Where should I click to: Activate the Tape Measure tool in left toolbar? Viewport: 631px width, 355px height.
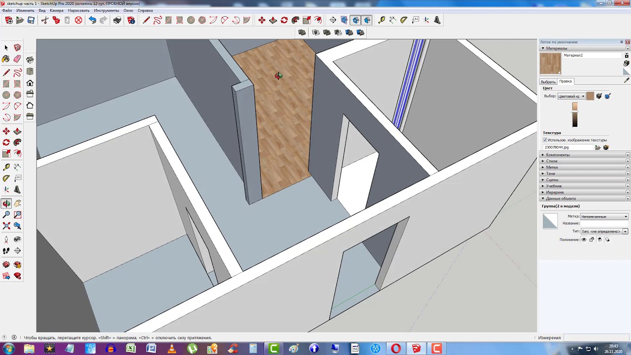point(6,167)
